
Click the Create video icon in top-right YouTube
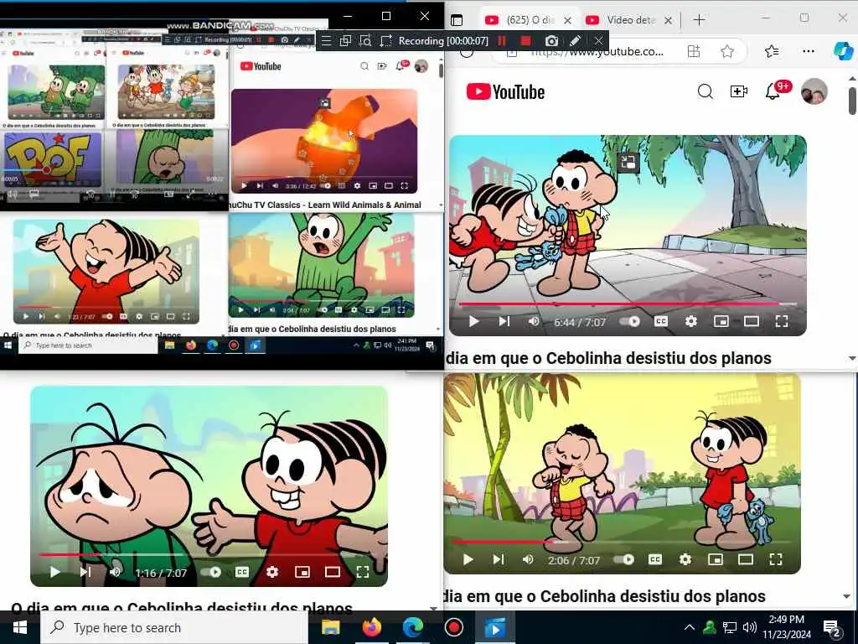click(739, 91)
